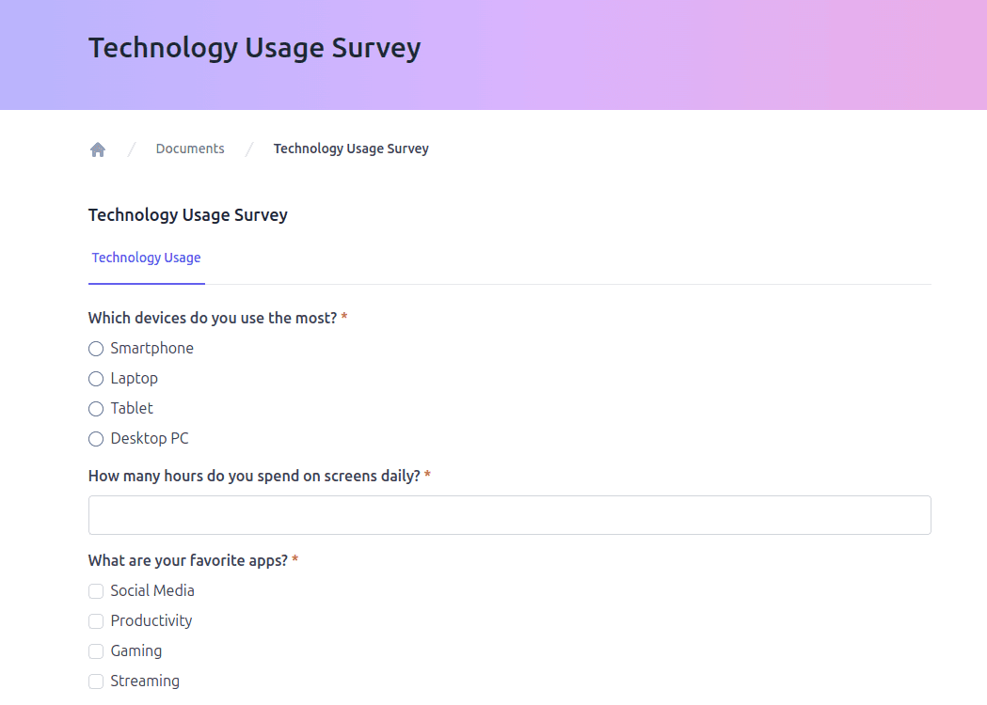The image size is (987, 705).
Task: Choose Laptop as most used device
Action: (96, 379)
